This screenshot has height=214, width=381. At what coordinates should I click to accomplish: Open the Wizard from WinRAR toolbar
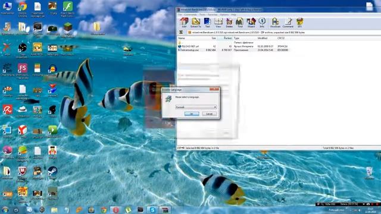pyautogui.click(x=251, y=23)
